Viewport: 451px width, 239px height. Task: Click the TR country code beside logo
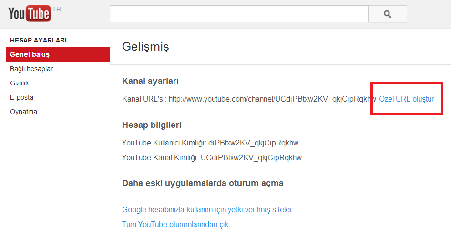click(x=56, y=9)
